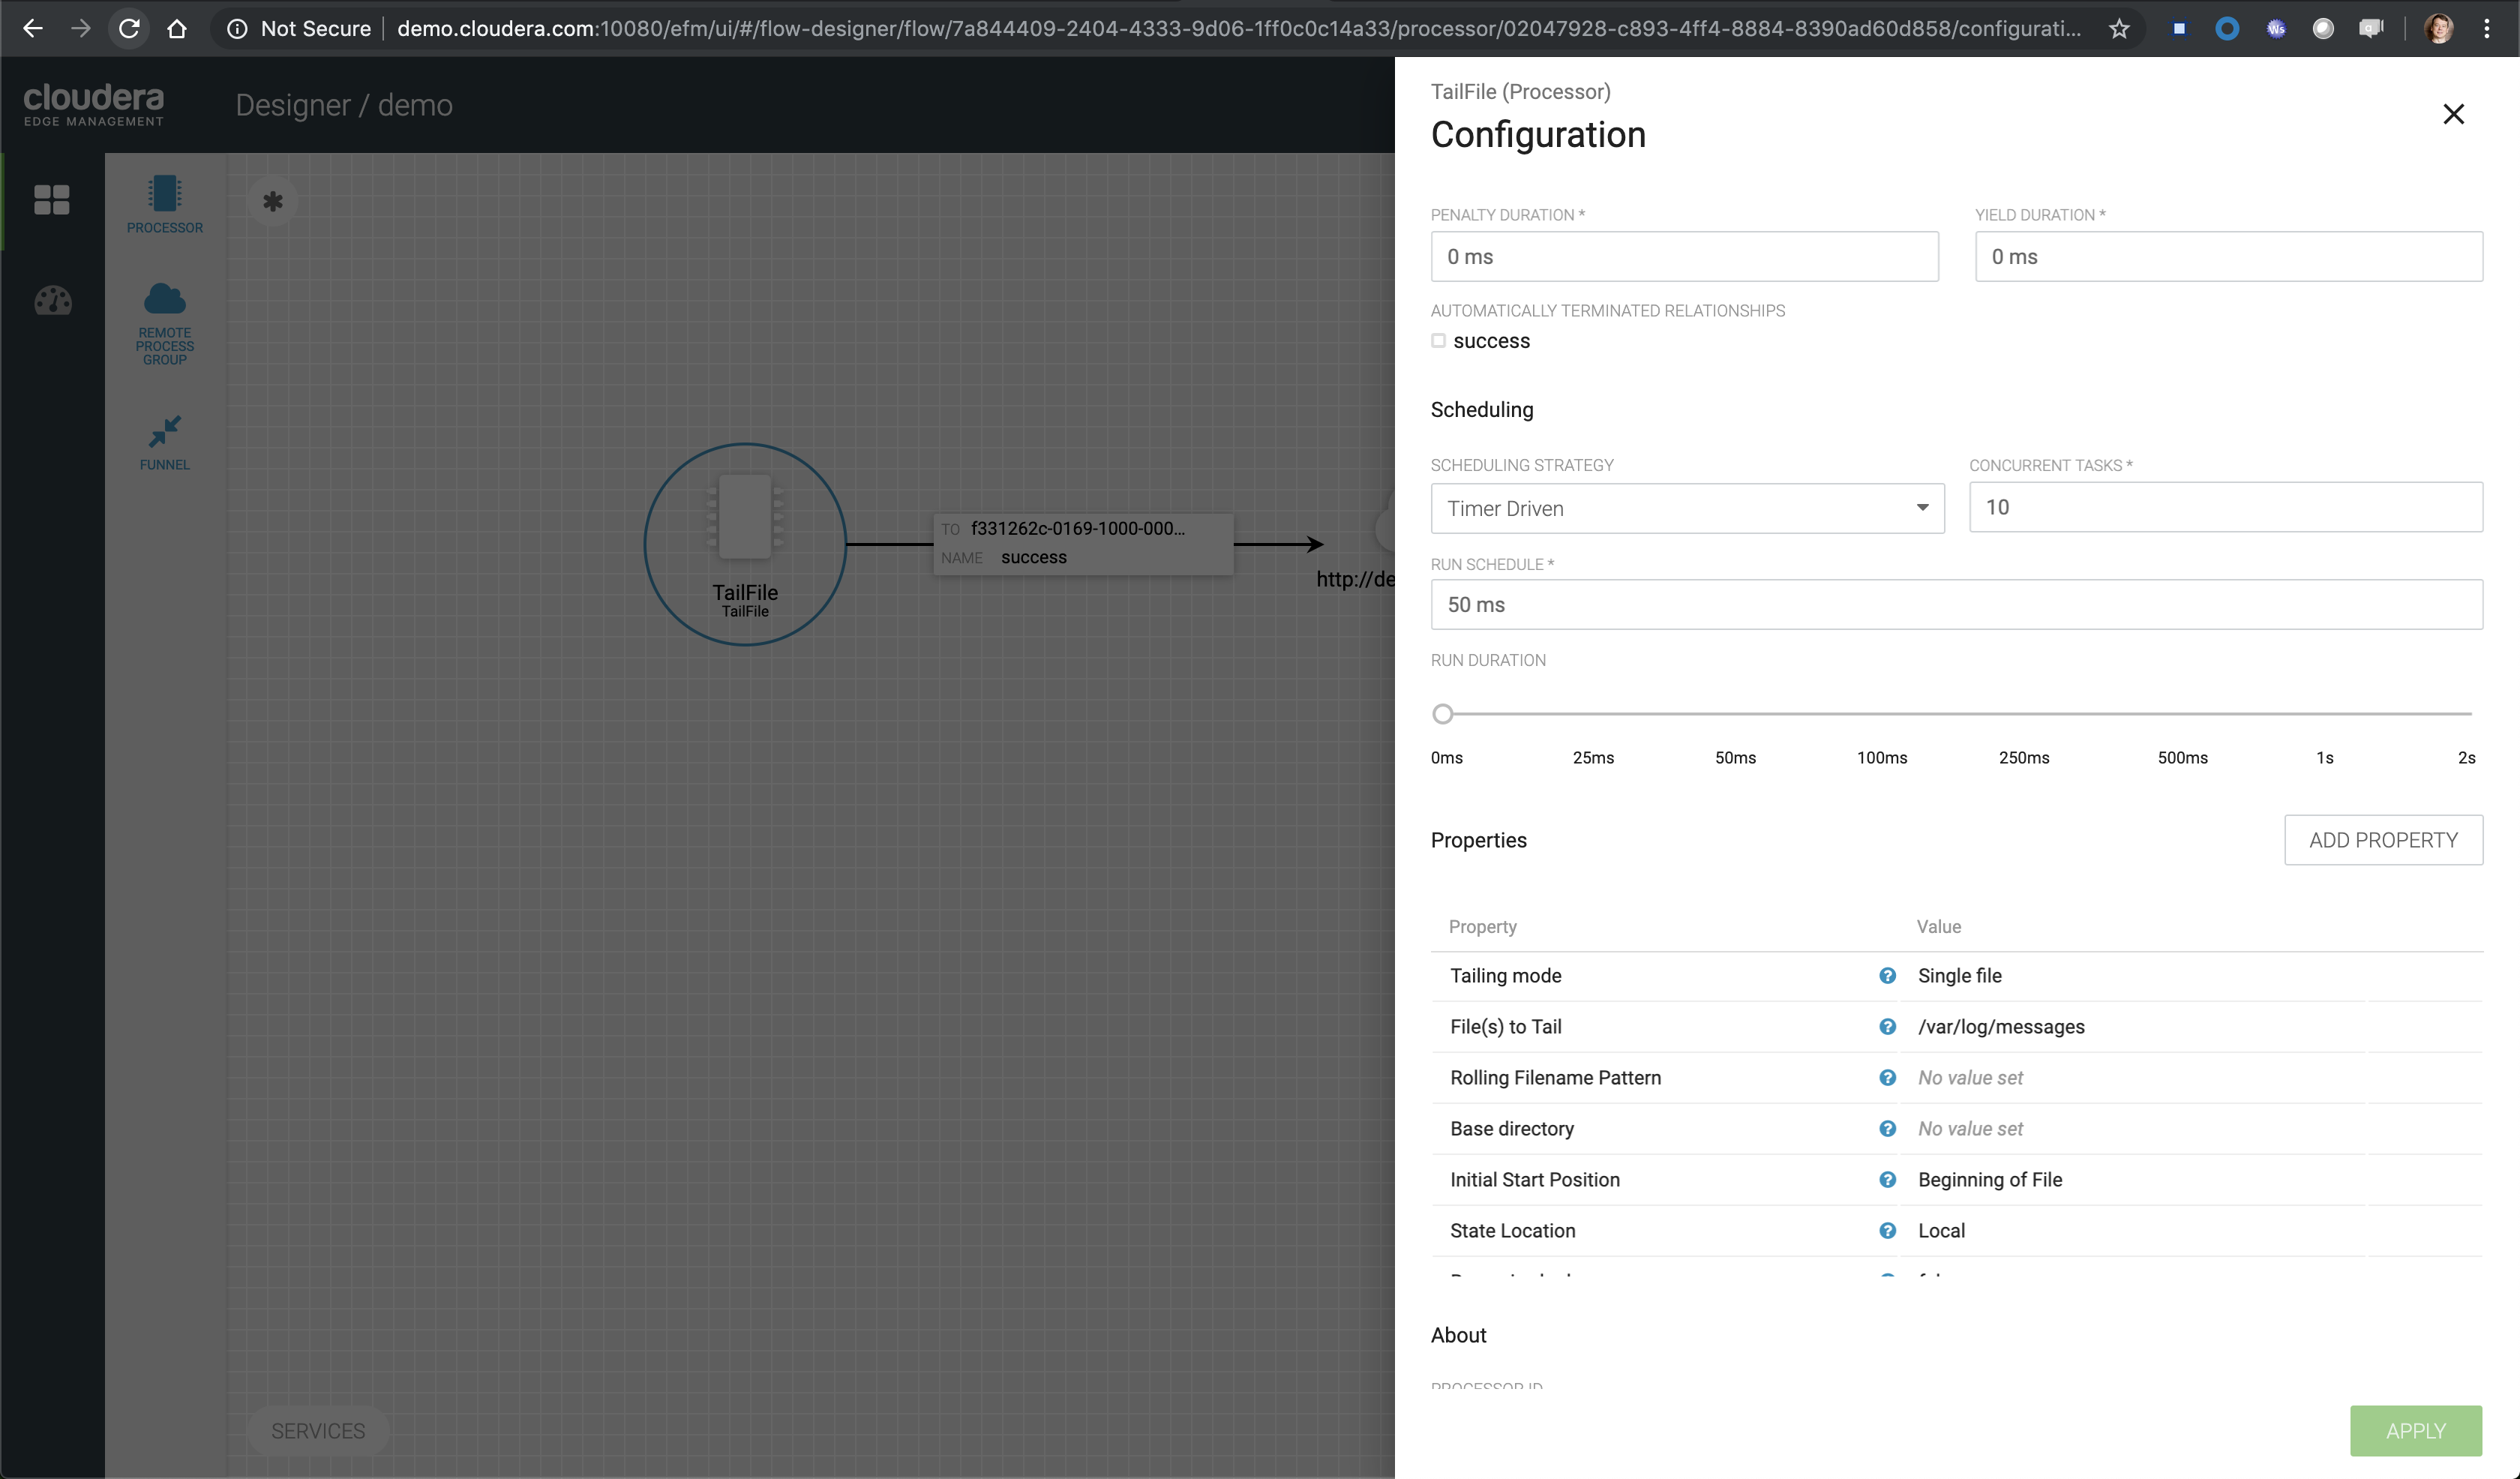Viewport: 2520px width, 1479px height.
Task: Edit the Tailing mode value Single file
Action: point(1960,976)
